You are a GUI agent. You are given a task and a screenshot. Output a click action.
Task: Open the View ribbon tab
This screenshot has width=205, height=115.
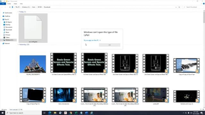21,4
